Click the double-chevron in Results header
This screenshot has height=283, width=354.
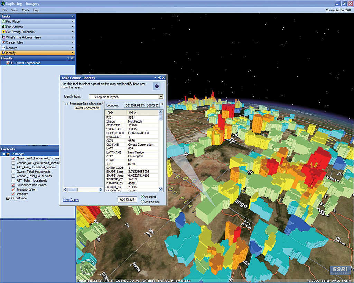[x=72, y=58]
